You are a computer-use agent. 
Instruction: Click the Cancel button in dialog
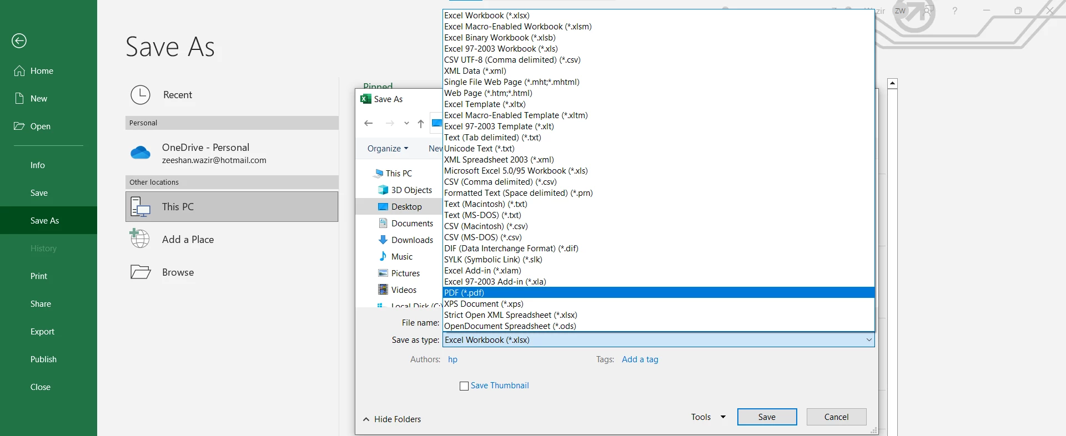coord(836,417)
